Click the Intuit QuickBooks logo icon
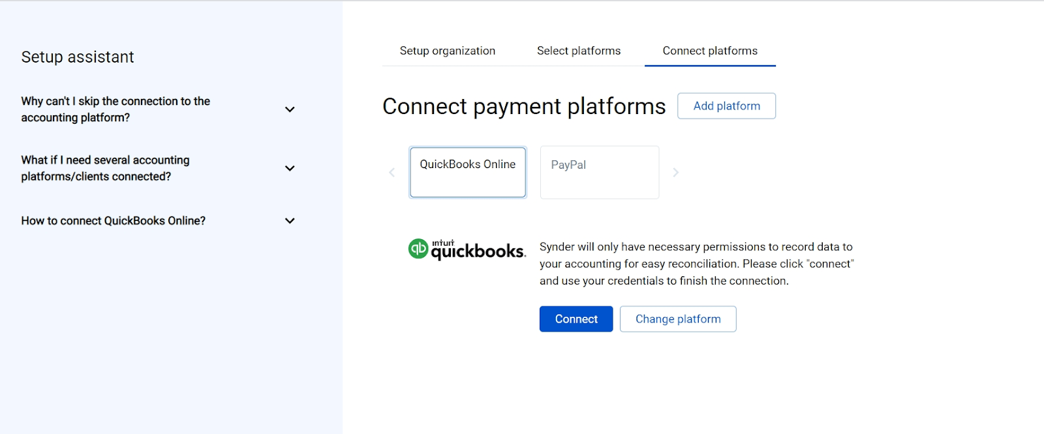The height and width of the screenshot is (434, 1044). pyautogui.click(x=467, y=249)
